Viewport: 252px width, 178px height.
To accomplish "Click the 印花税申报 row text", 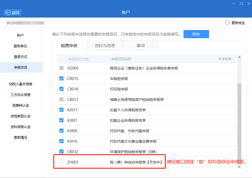I will [x=119, y=89].
